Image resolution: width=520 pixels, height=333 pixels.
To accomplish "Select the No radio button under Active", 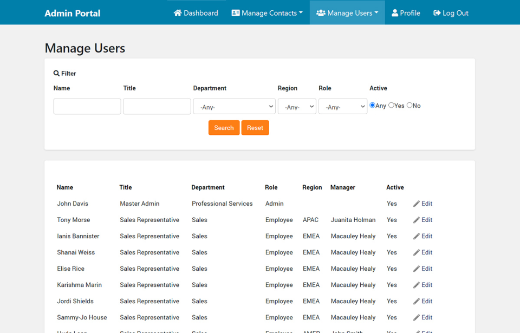I will coord(409,106).
